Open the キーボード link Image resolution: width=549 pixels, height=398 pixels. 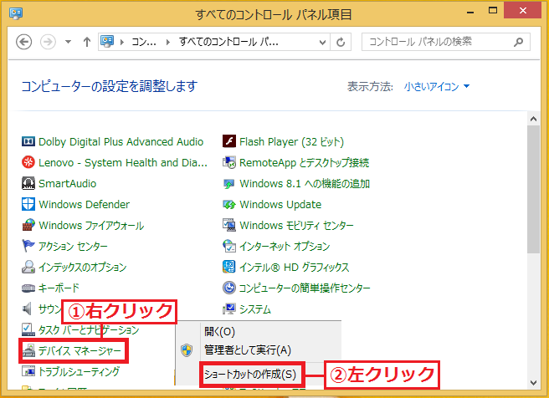tap(59, 288)
